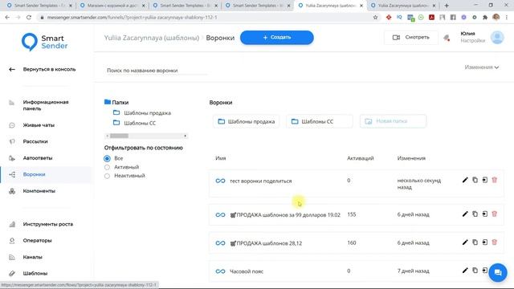514x289 pixels.
Task: Bookmark this page with the star icon
Action: point(375,18)
